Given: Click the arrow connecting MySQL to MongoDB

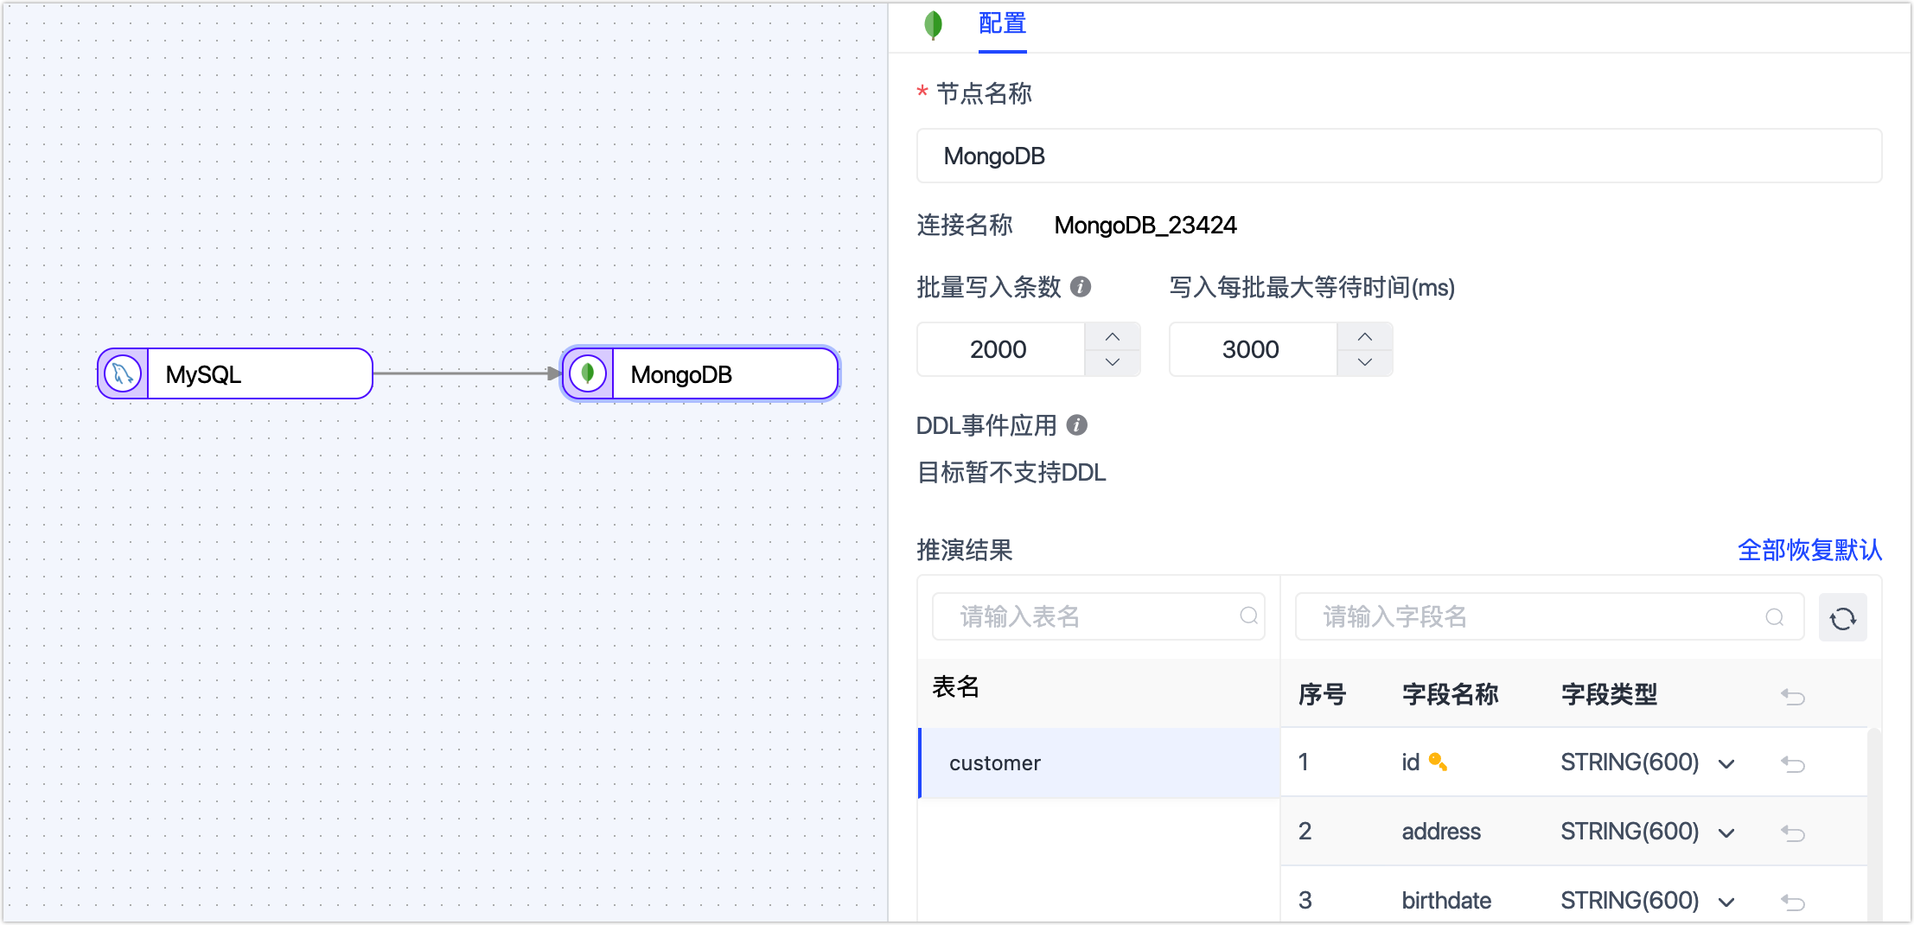Looking at the screenshot, I should [468, 373].
